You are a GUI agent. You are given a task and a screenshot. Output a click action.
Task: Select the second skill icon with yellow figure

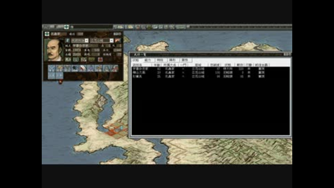[59, 68]
